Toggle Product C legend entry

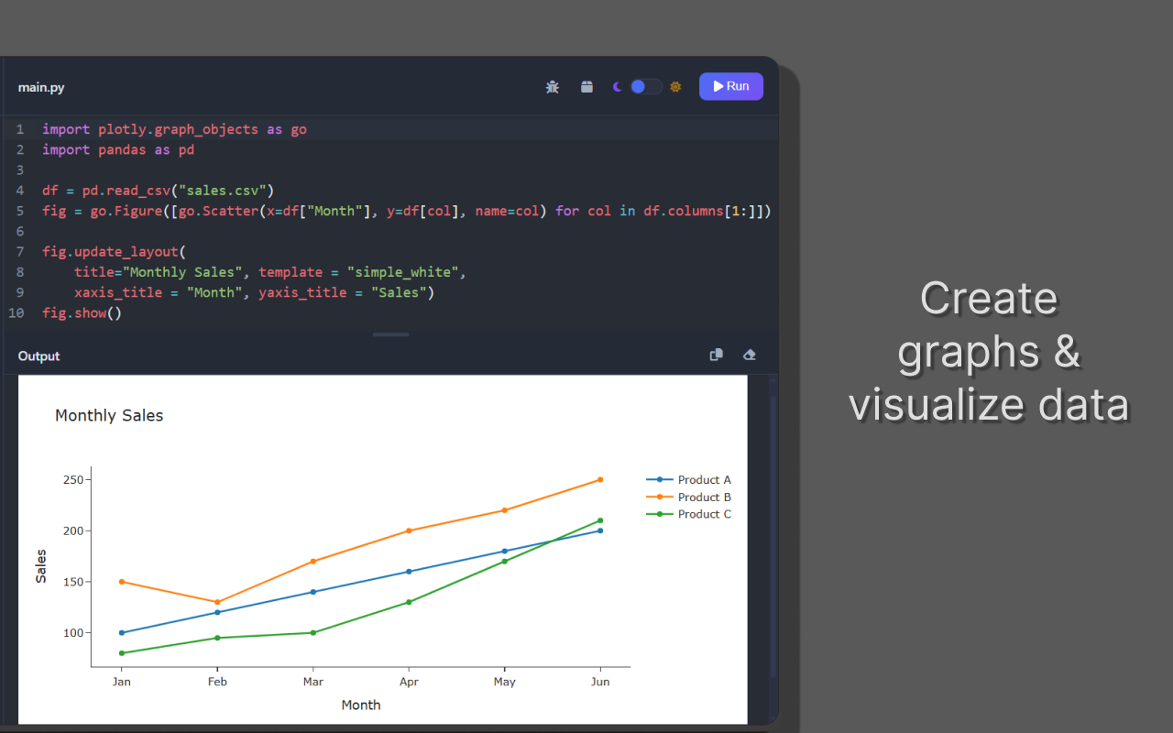689,514
